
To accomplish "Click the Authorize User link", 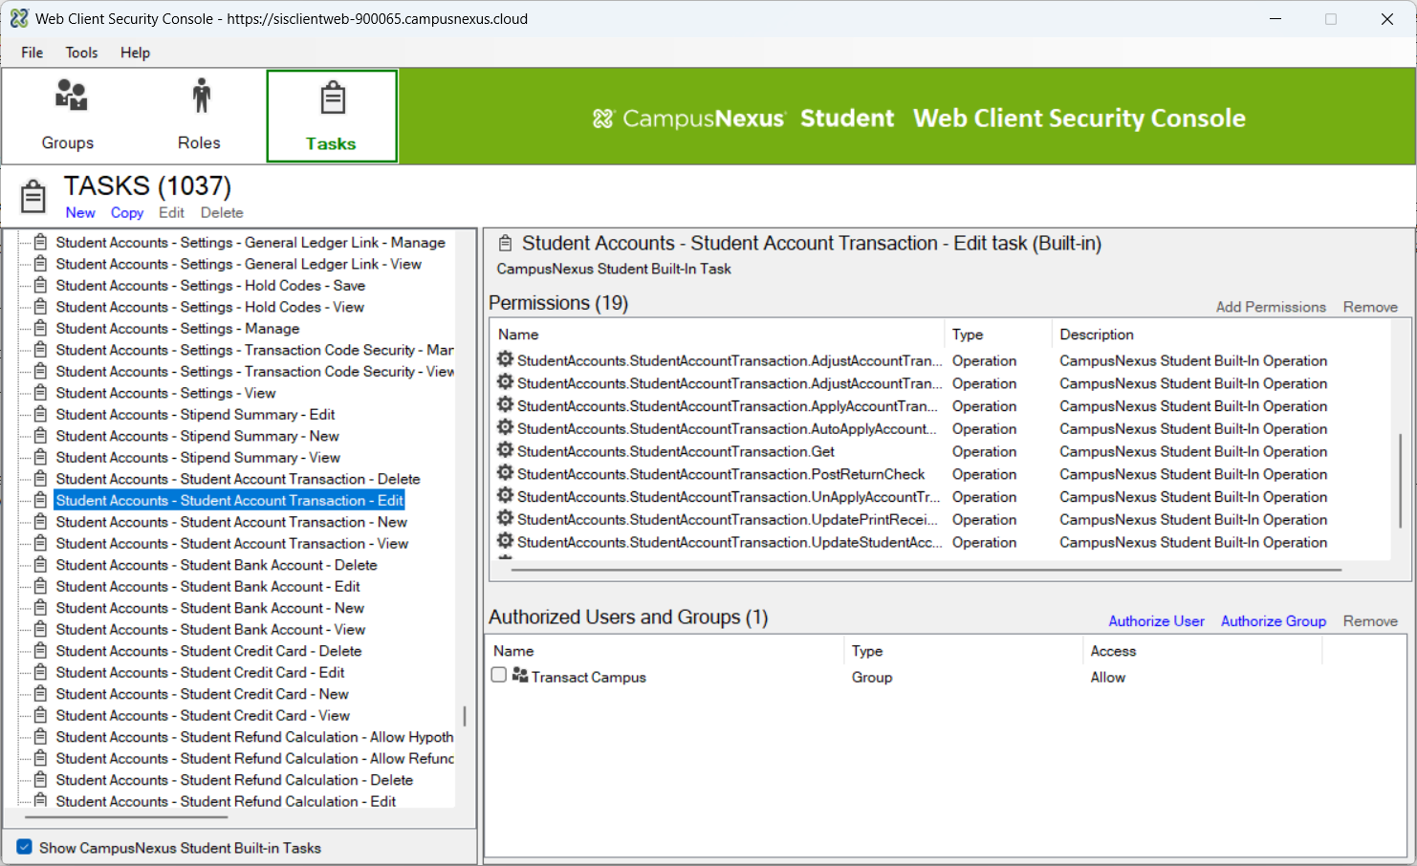I will [1156, 621].
